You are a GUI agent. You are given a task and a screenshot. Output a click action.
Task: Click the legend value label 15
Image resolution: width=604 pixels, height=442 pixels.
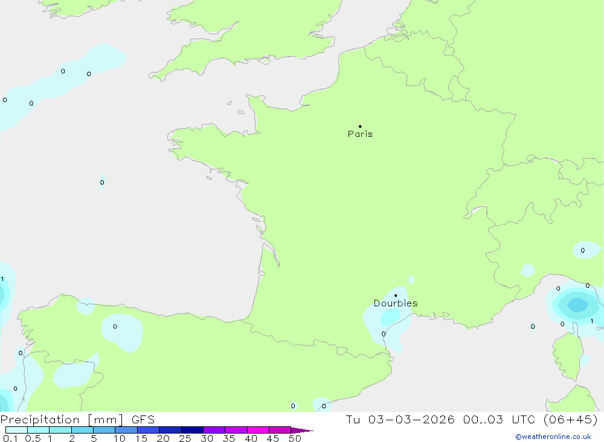coord(141,438)
